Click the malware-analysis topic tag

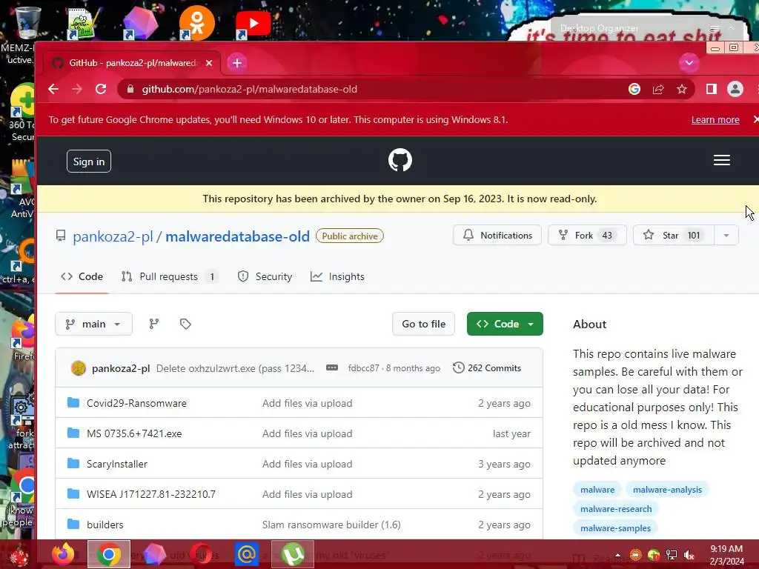(x=667, y=490)
